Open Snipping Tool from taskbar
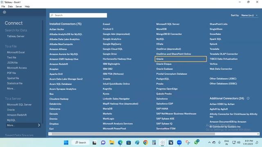 click(187, 143)
